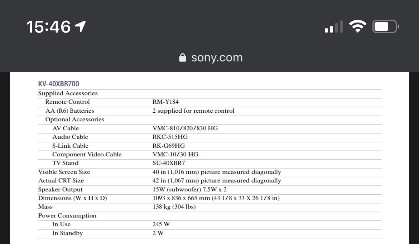Tap the RKC-515HG audio cable value

(x=170, y=137)
